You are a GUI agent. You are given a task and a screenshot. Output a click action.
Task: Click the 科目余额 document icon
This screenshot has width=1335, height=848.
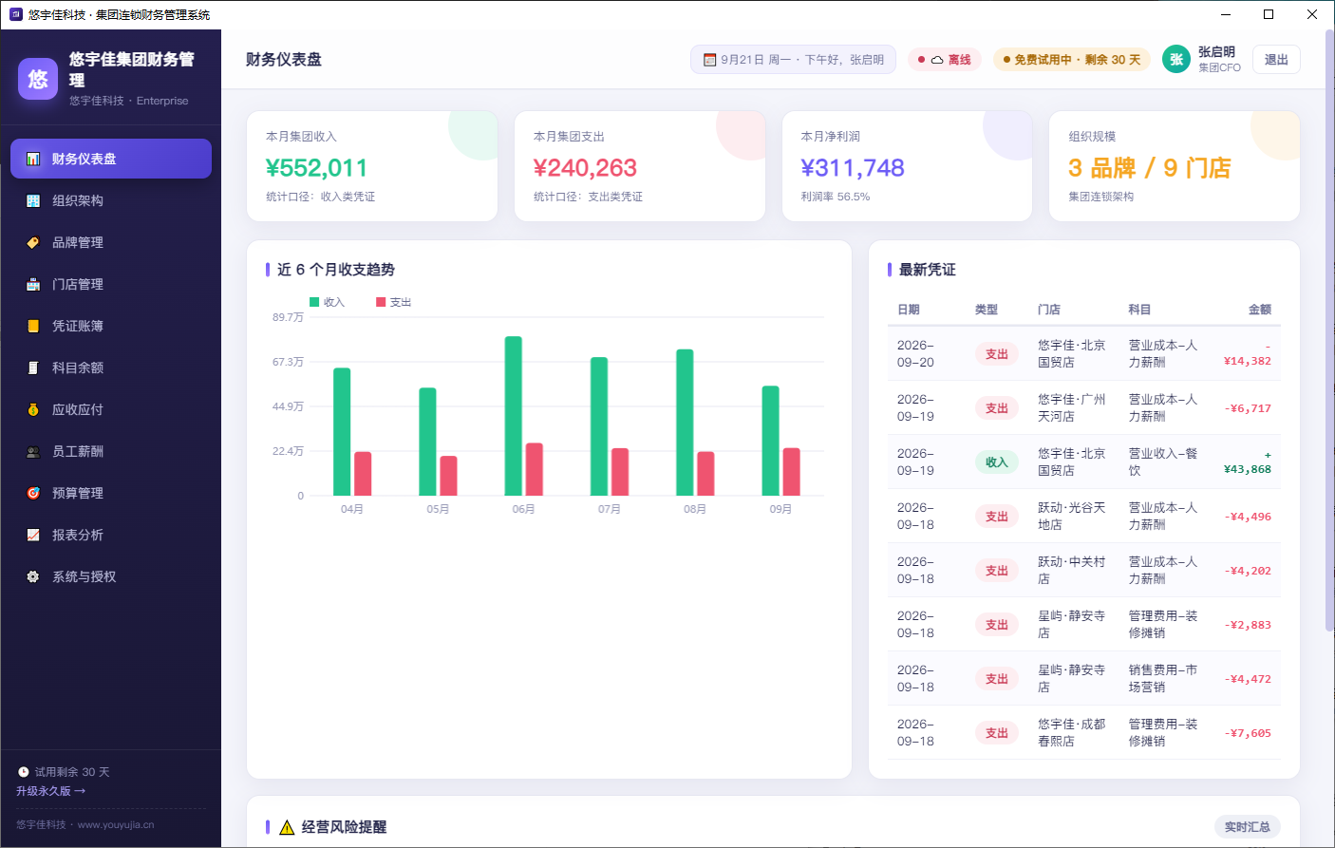(33, 367)
